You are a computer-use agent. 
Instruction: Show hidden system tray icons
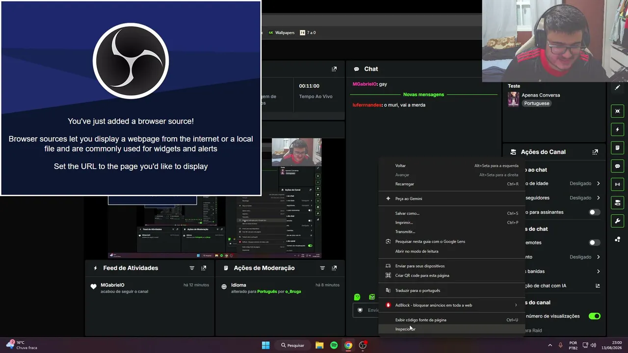click(549, 345)
